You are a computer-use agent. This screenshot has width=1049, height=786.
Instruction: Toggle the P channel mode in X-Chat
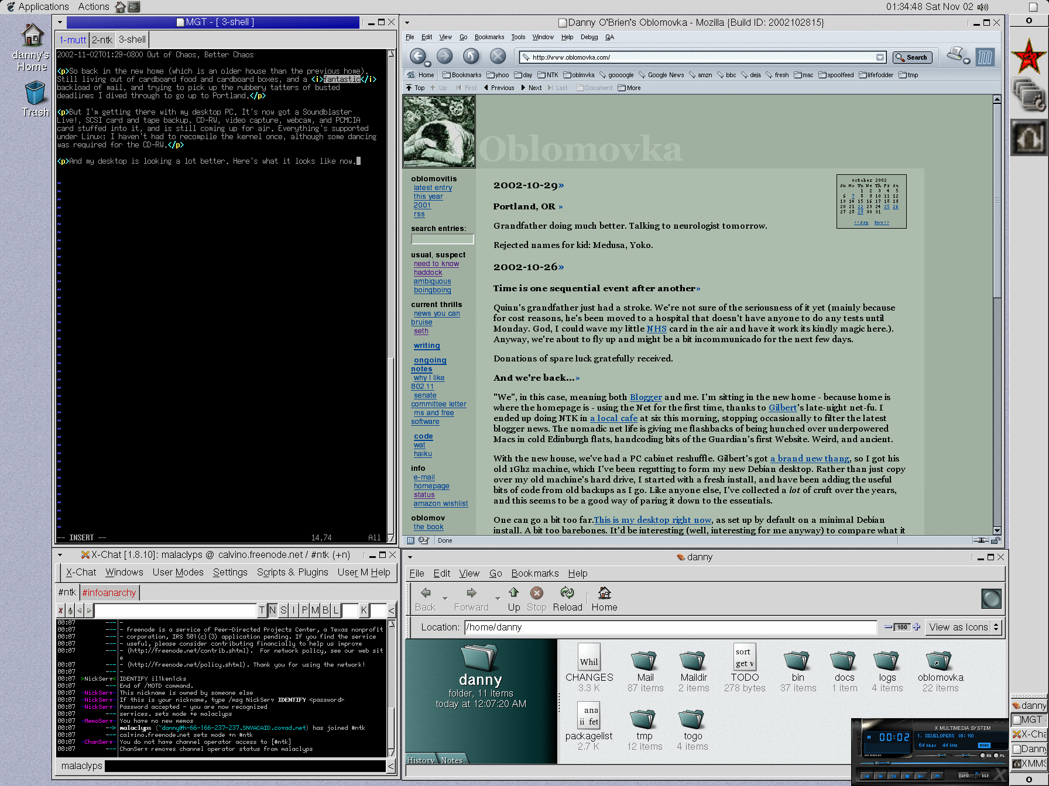click(x=304, y=611)
